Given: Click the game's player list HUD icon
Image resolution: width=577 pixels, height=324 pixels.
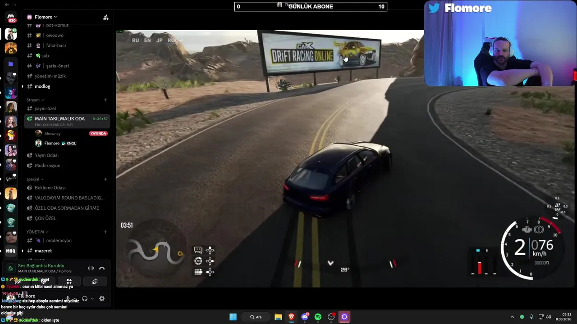Looking at the screenshot, I should pos(198,272).
